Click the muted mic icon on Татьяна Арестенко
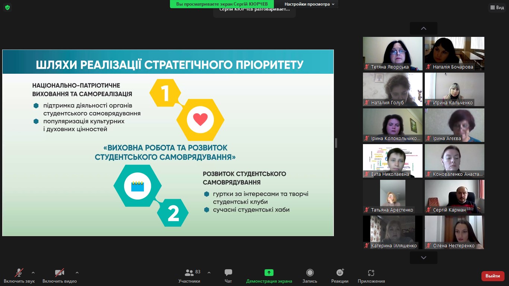The height and width of the screenshot is (286, 509). [367, 210]
